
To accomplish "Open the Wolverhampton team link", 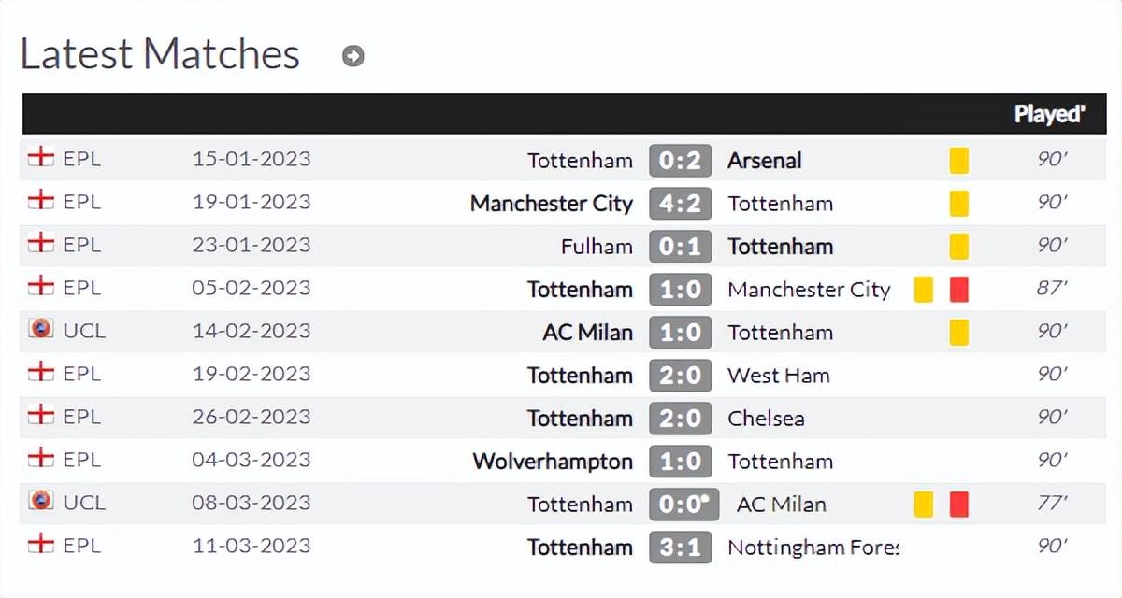I will click(x=553, y=462).
